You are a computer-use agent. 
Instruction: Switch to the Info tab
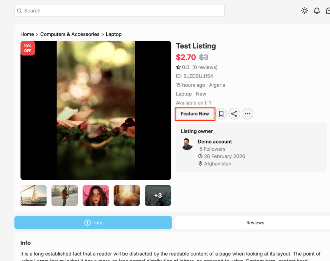[93, 223]
